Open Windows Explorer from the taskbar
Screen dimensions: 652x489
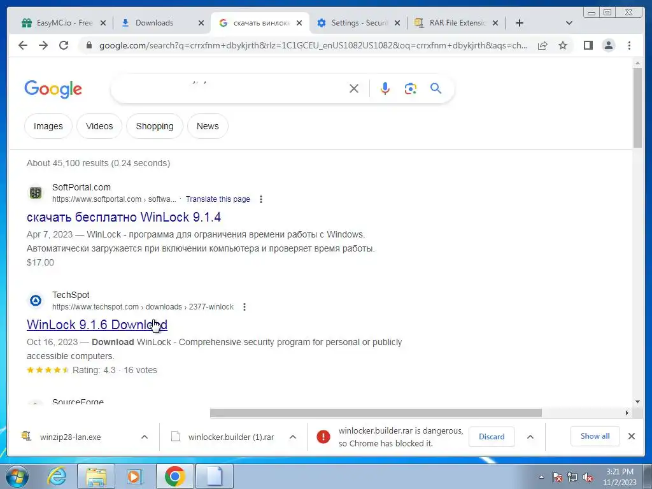coord(96,476)
